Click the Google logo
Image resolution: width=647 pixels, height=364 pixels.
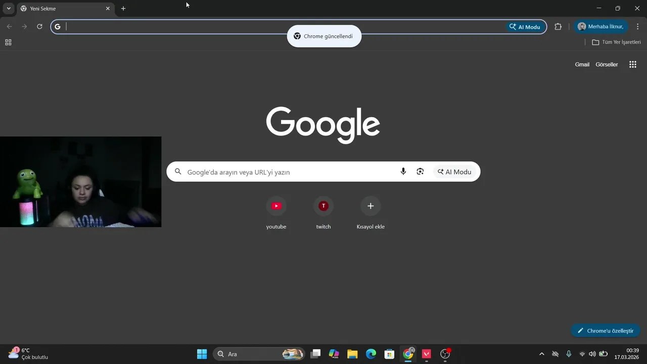tap(323, 125)
